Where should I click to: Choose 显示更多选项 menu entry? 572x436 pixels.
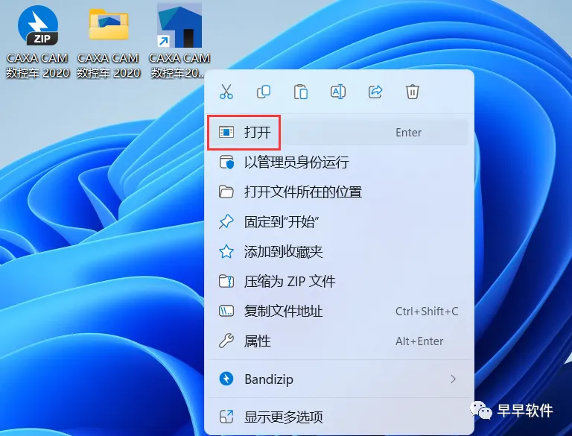click(339, 417)
